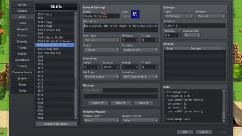Viewport: 242px width, 136px height.
Task: Insert the "casts *!" message
Action: [x=98, y=103]
